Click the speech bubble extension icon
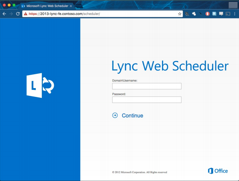The image size is (239, 181). click(x=221, y=14)
